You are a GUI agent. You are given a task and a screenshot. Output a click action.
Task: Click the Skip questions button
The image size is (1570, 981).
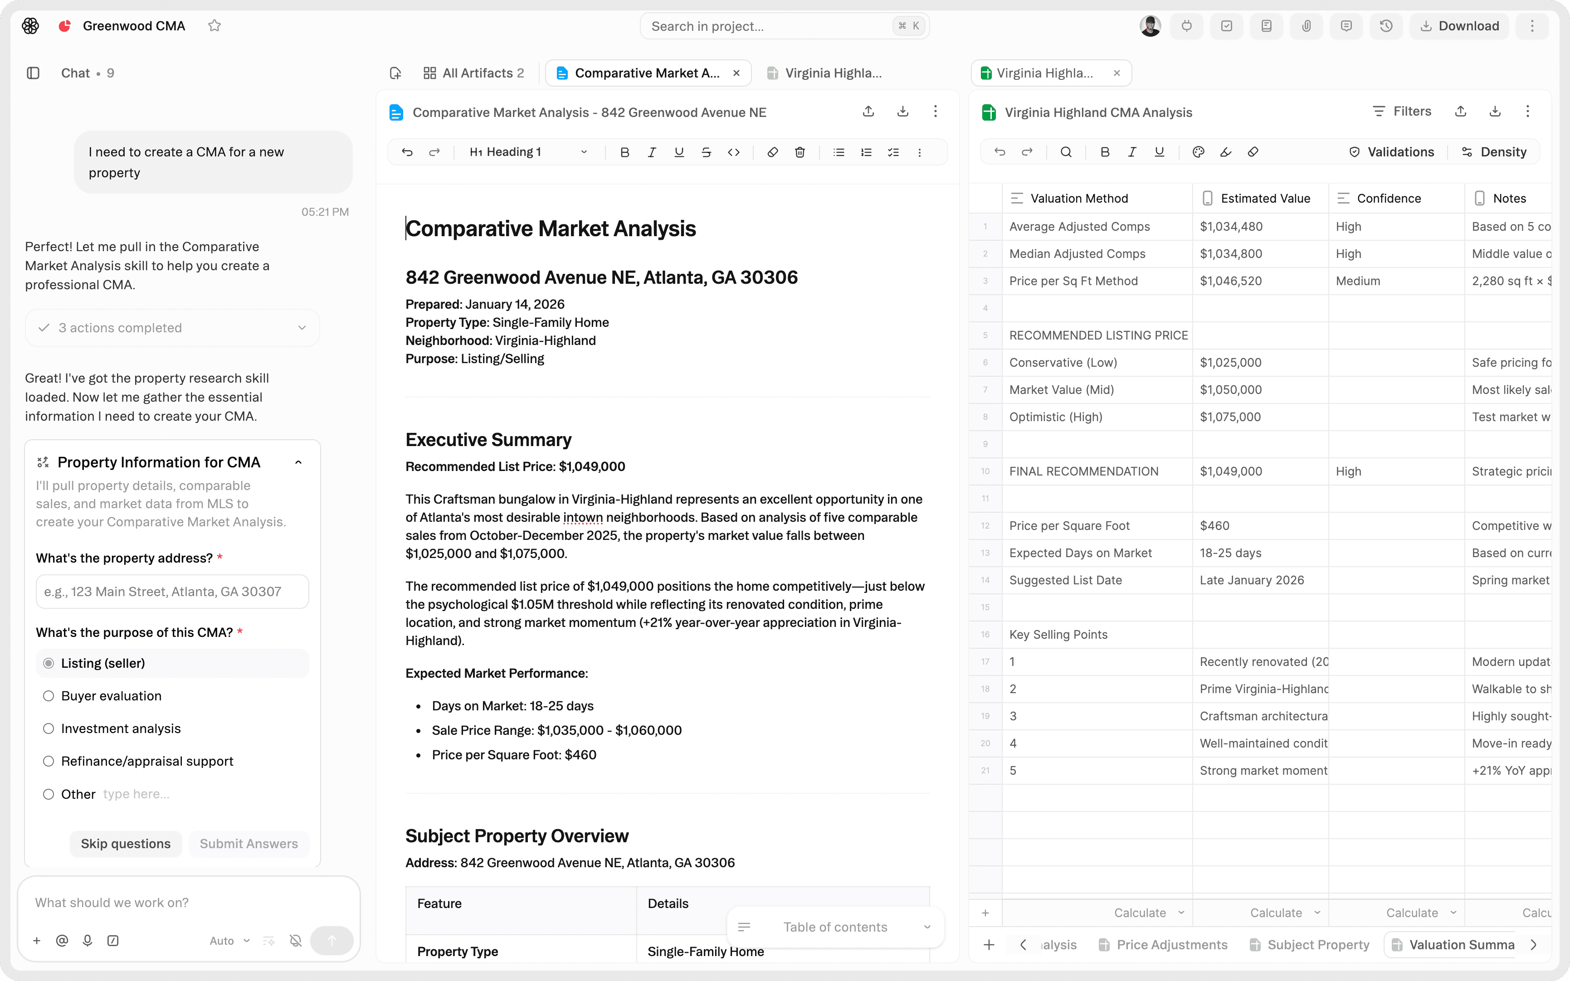click(126, 844)
